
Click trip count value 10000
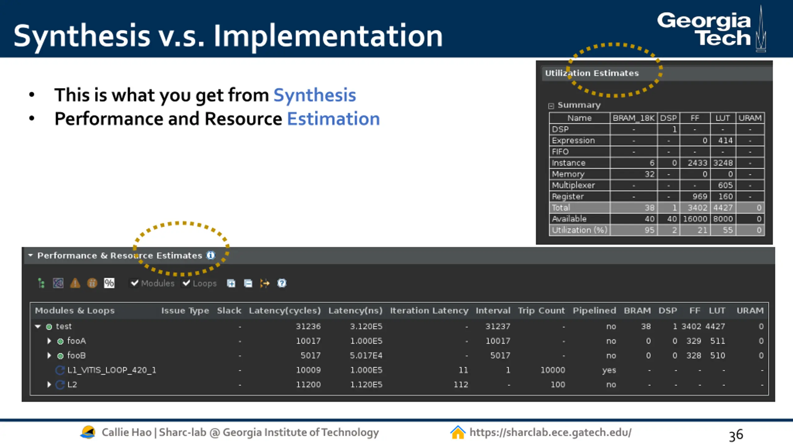coord(553,370)
